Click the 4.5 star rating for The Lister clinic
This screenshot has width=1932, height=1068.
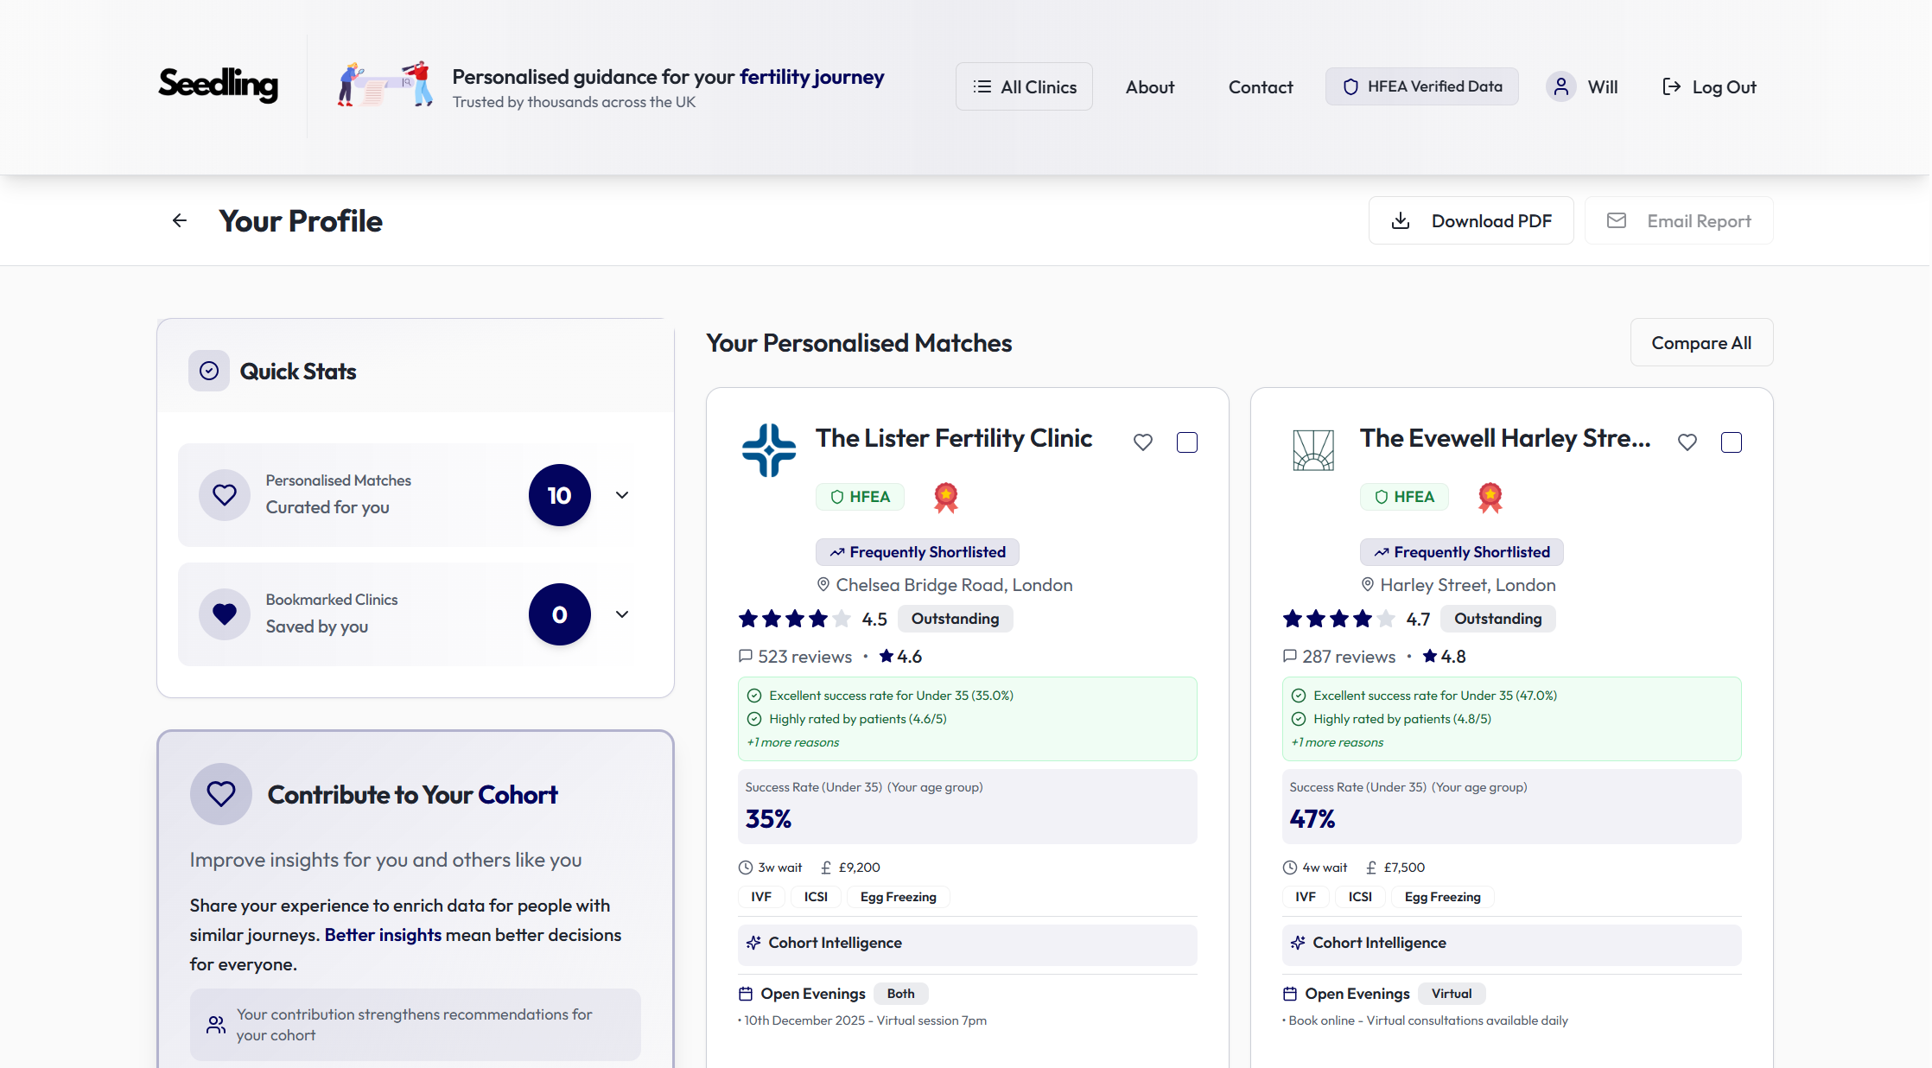pyautogui.click(x=874, y=619)
